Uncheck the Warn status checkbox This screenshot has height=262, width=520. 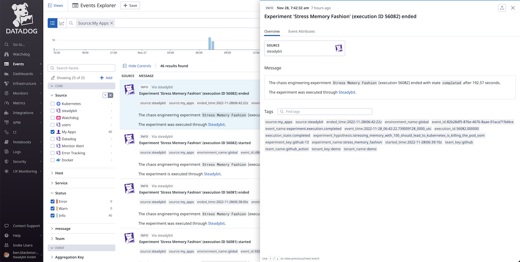tap(52, 208)
